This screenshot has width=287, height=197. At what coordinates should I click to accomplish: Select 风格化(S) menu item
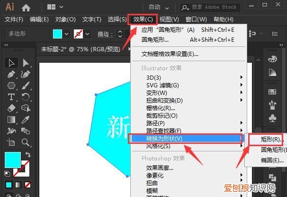(188, 146)
